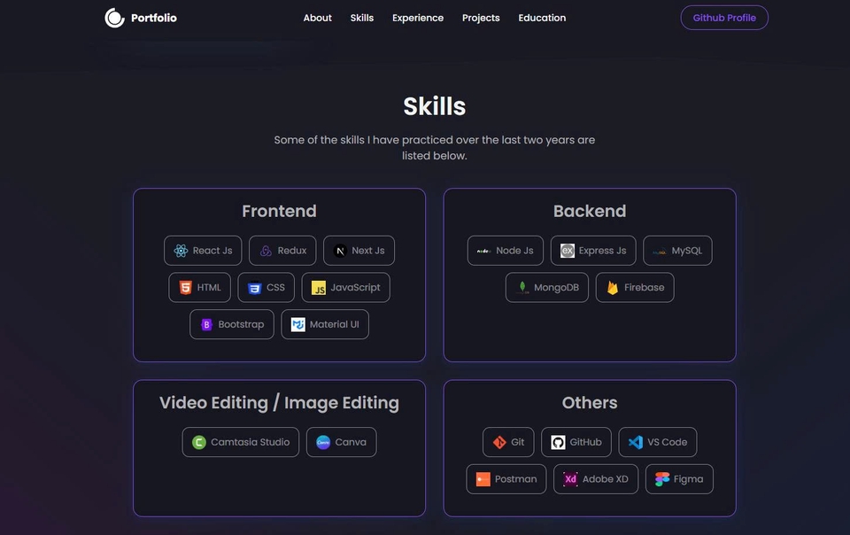Click the Adobe XD icon
The width and height of the screenshot is (850, 535).
pyautogui.click(x=571, y=479)
